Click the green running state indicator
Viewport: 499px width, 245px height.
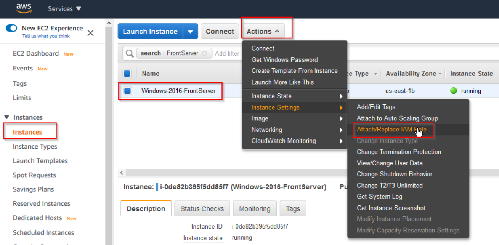coord(453,91)
